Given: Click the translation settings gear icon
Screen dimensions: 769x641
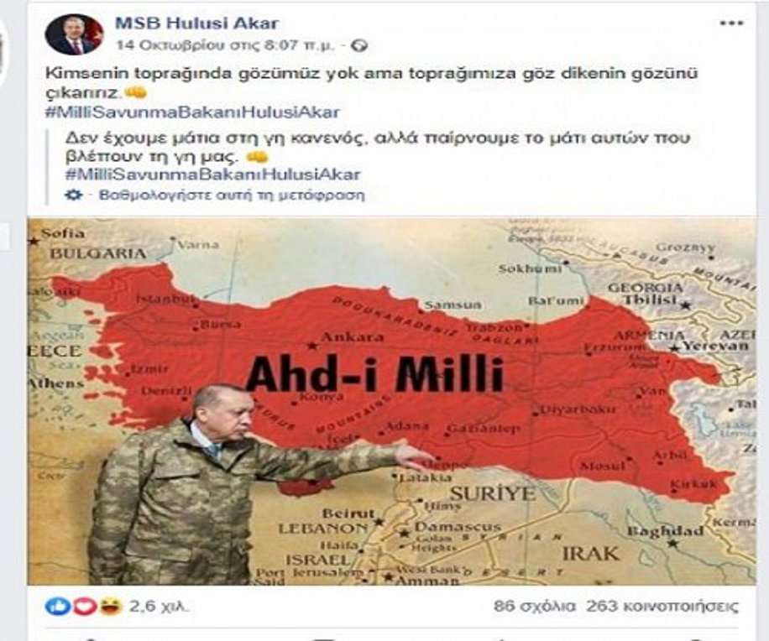Looking at the screenshot, I should coord(74,195).
